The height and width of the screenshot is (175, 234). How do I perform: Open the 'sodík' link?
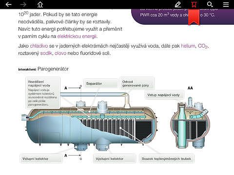click(x=46, y=53)
